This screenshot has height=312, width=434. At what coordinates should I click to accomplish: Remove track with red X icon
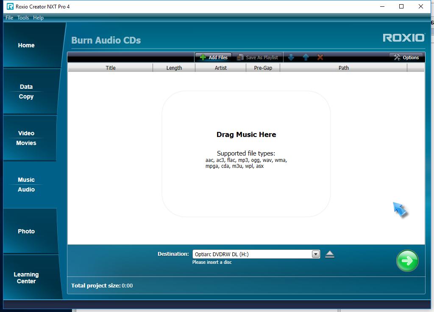coord(320,57)
